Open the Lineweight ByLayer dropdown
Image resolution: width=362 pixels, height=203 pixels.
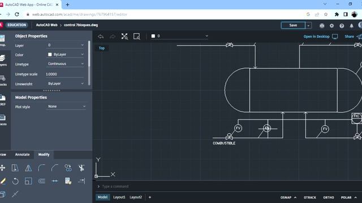click(x=66, y=83)
